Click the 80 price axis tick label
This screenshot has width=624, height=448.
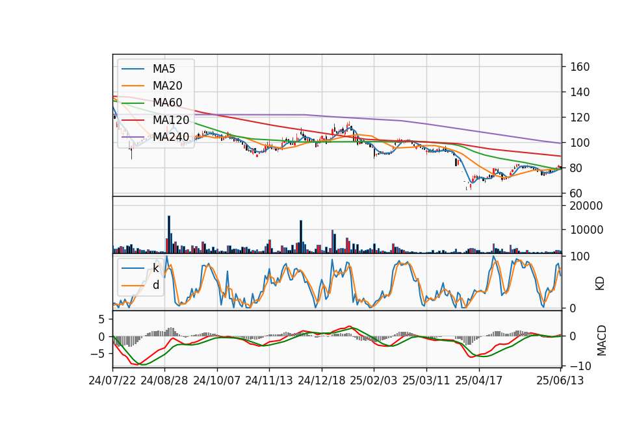click(x=577, y=168)
